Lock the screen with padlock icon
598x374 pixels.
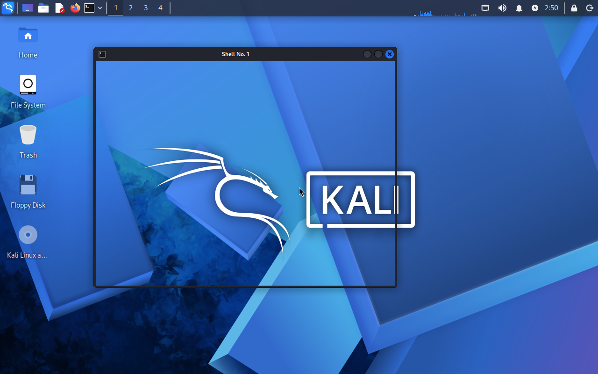coord(574,8)
